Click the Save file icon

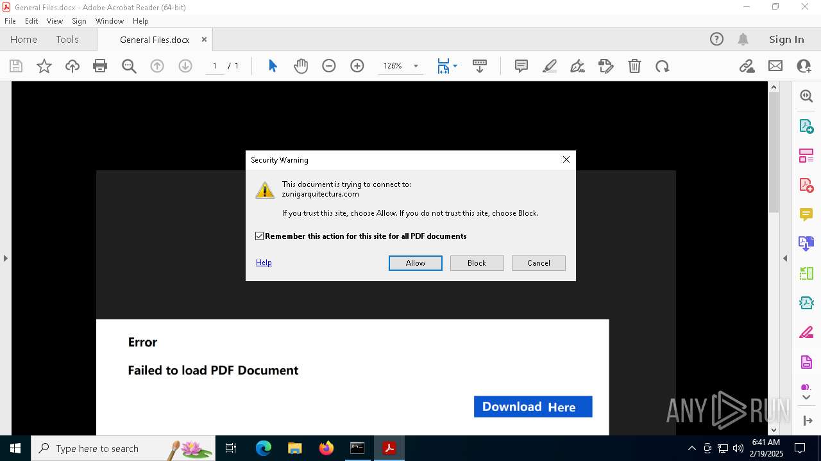[x=16, y=66]
